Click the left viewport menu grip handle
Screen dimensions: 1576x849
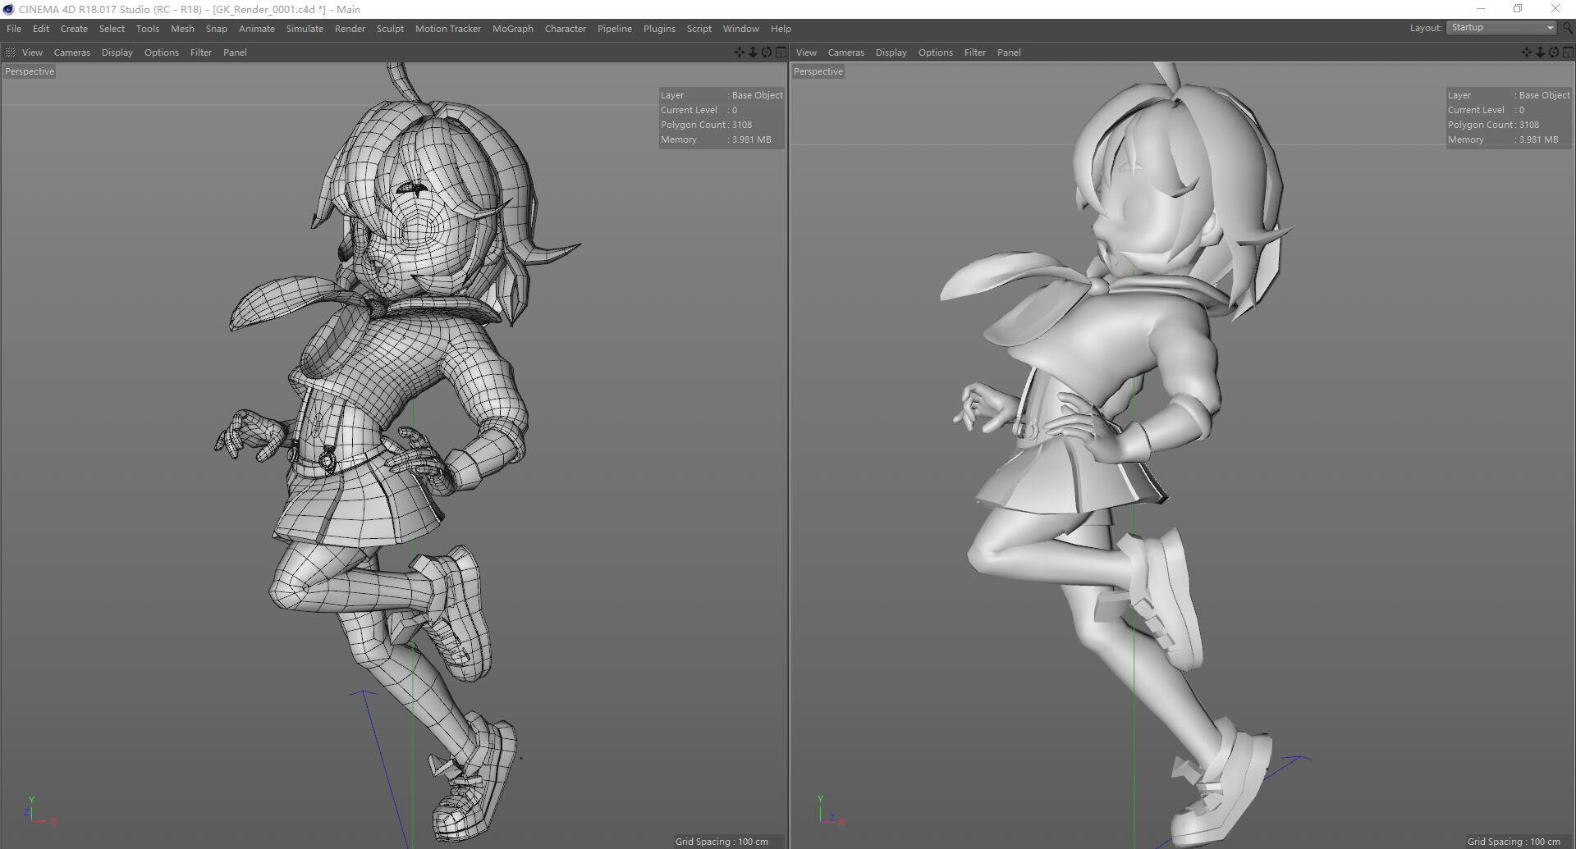pos(10,52)
